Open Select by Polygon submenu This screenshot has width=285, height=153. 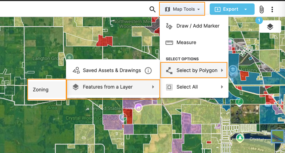coord(194,70)
